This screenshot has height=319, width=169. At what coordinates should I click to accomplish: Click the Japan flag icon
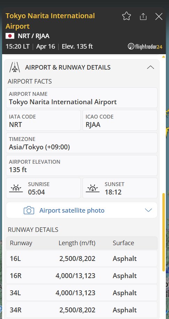point(10,36)
